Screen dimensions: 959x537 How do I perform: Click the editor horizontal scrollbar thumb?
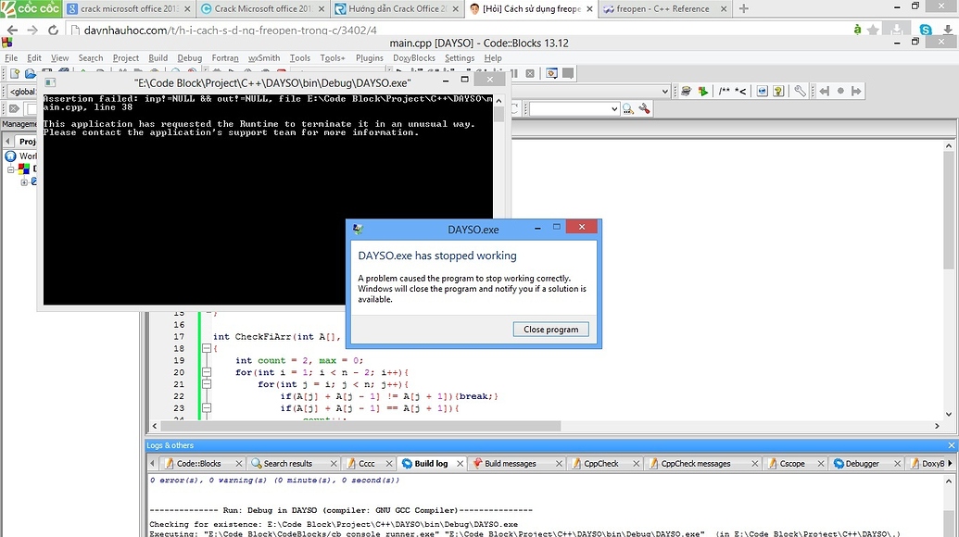tap(360, 426)
